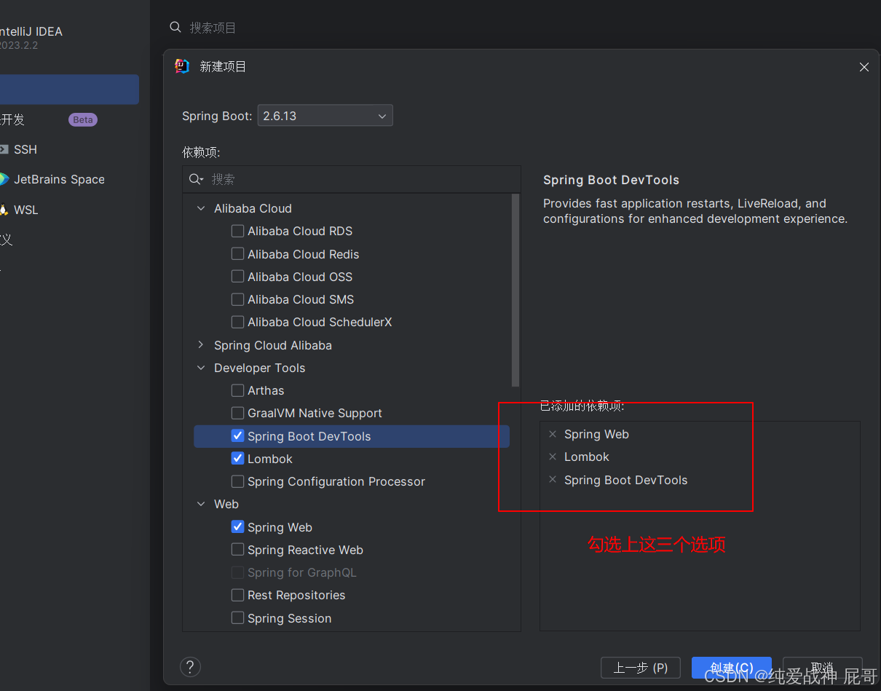Check Alibaba Cloud RDS
881x691 pixels.
[x=237, y=231]
